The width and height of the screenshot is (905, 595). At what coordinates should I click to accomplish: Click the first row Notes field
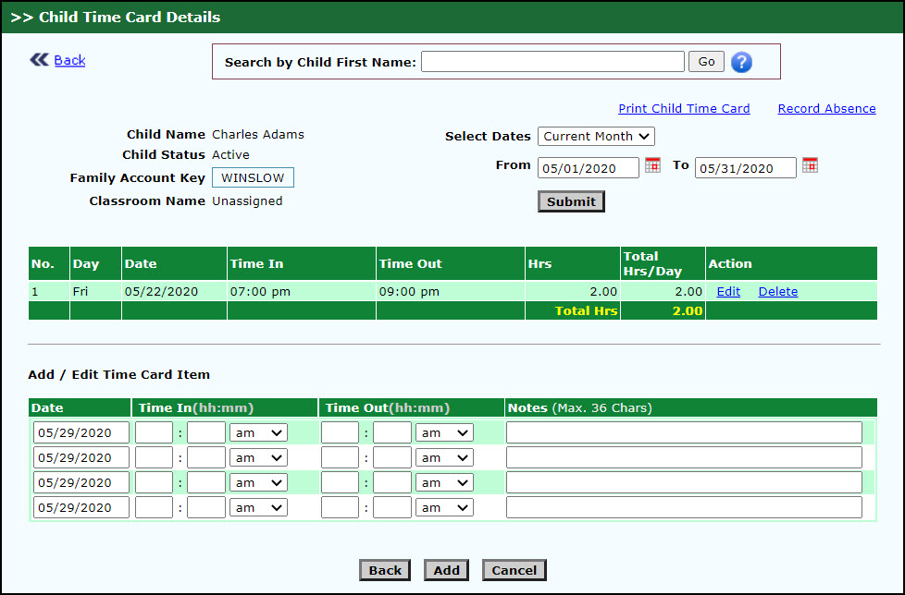click(684, 432)
